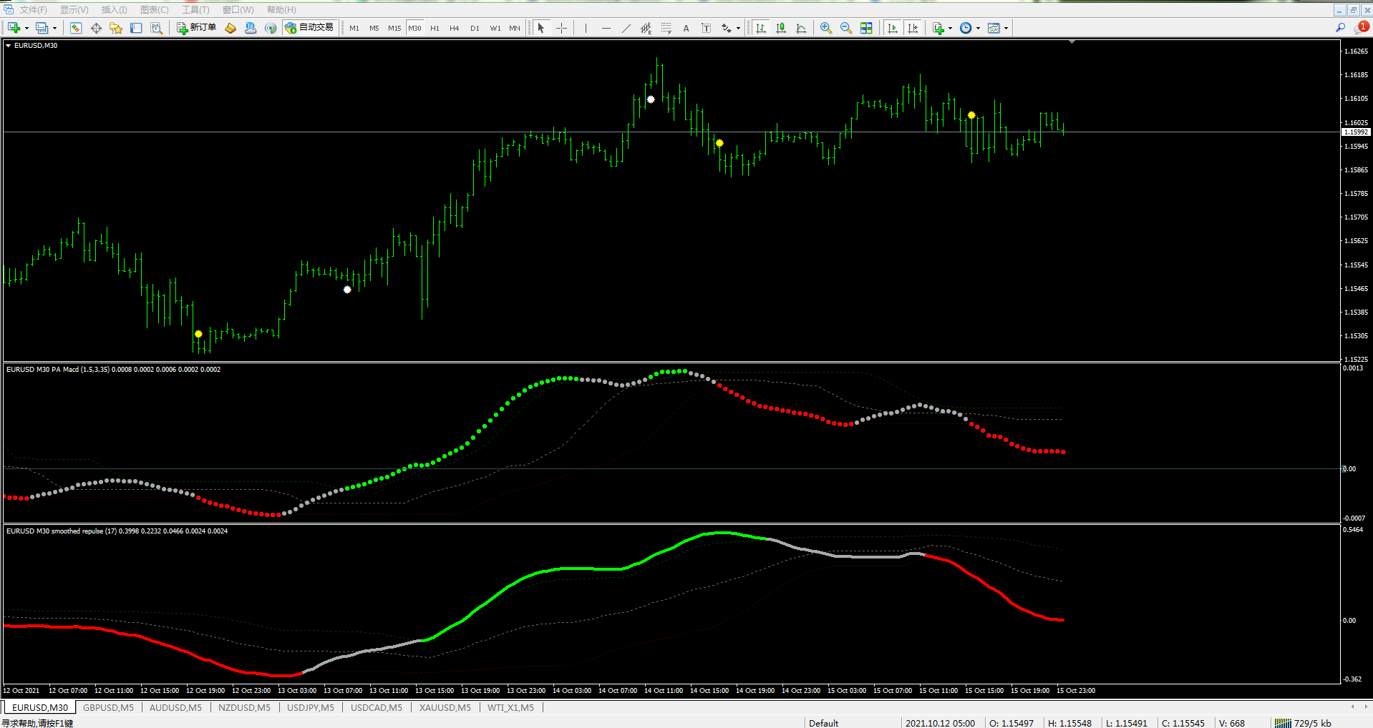1373x728 pixels.
Task: Select the H4 timeframe button
Action: click(x=454, y=28)
